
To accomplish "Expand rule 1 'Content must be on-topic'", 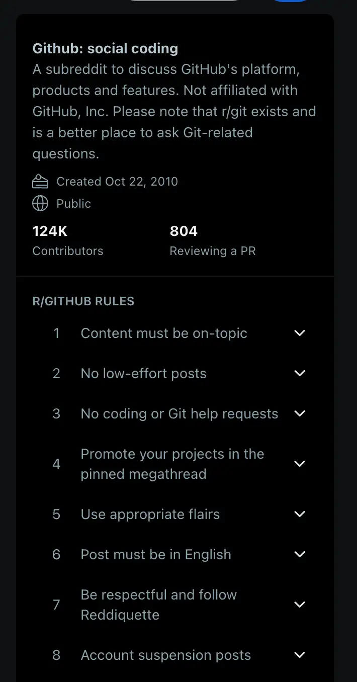I will [299, 333].
